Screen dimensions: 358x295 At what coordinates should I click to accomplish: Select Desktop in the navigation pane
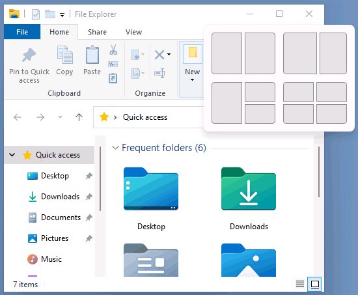55,176
